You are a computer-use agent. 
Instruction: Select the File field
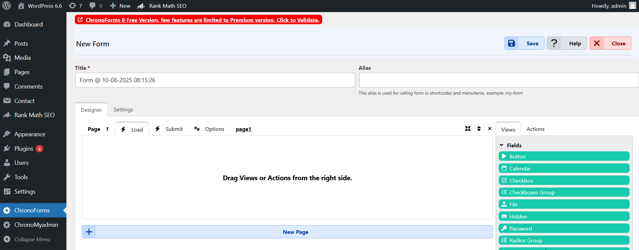(564, 204)
